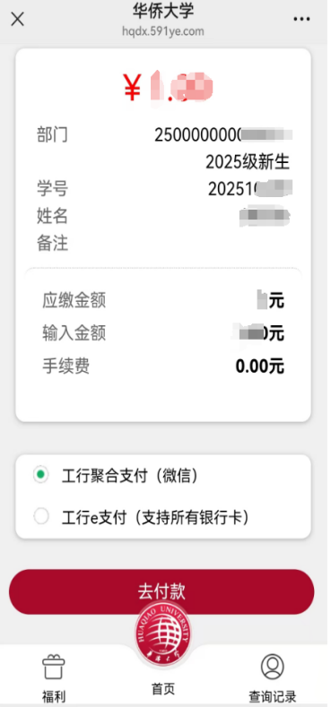Click the 华侨大学 page title

(x=163, y=11)
